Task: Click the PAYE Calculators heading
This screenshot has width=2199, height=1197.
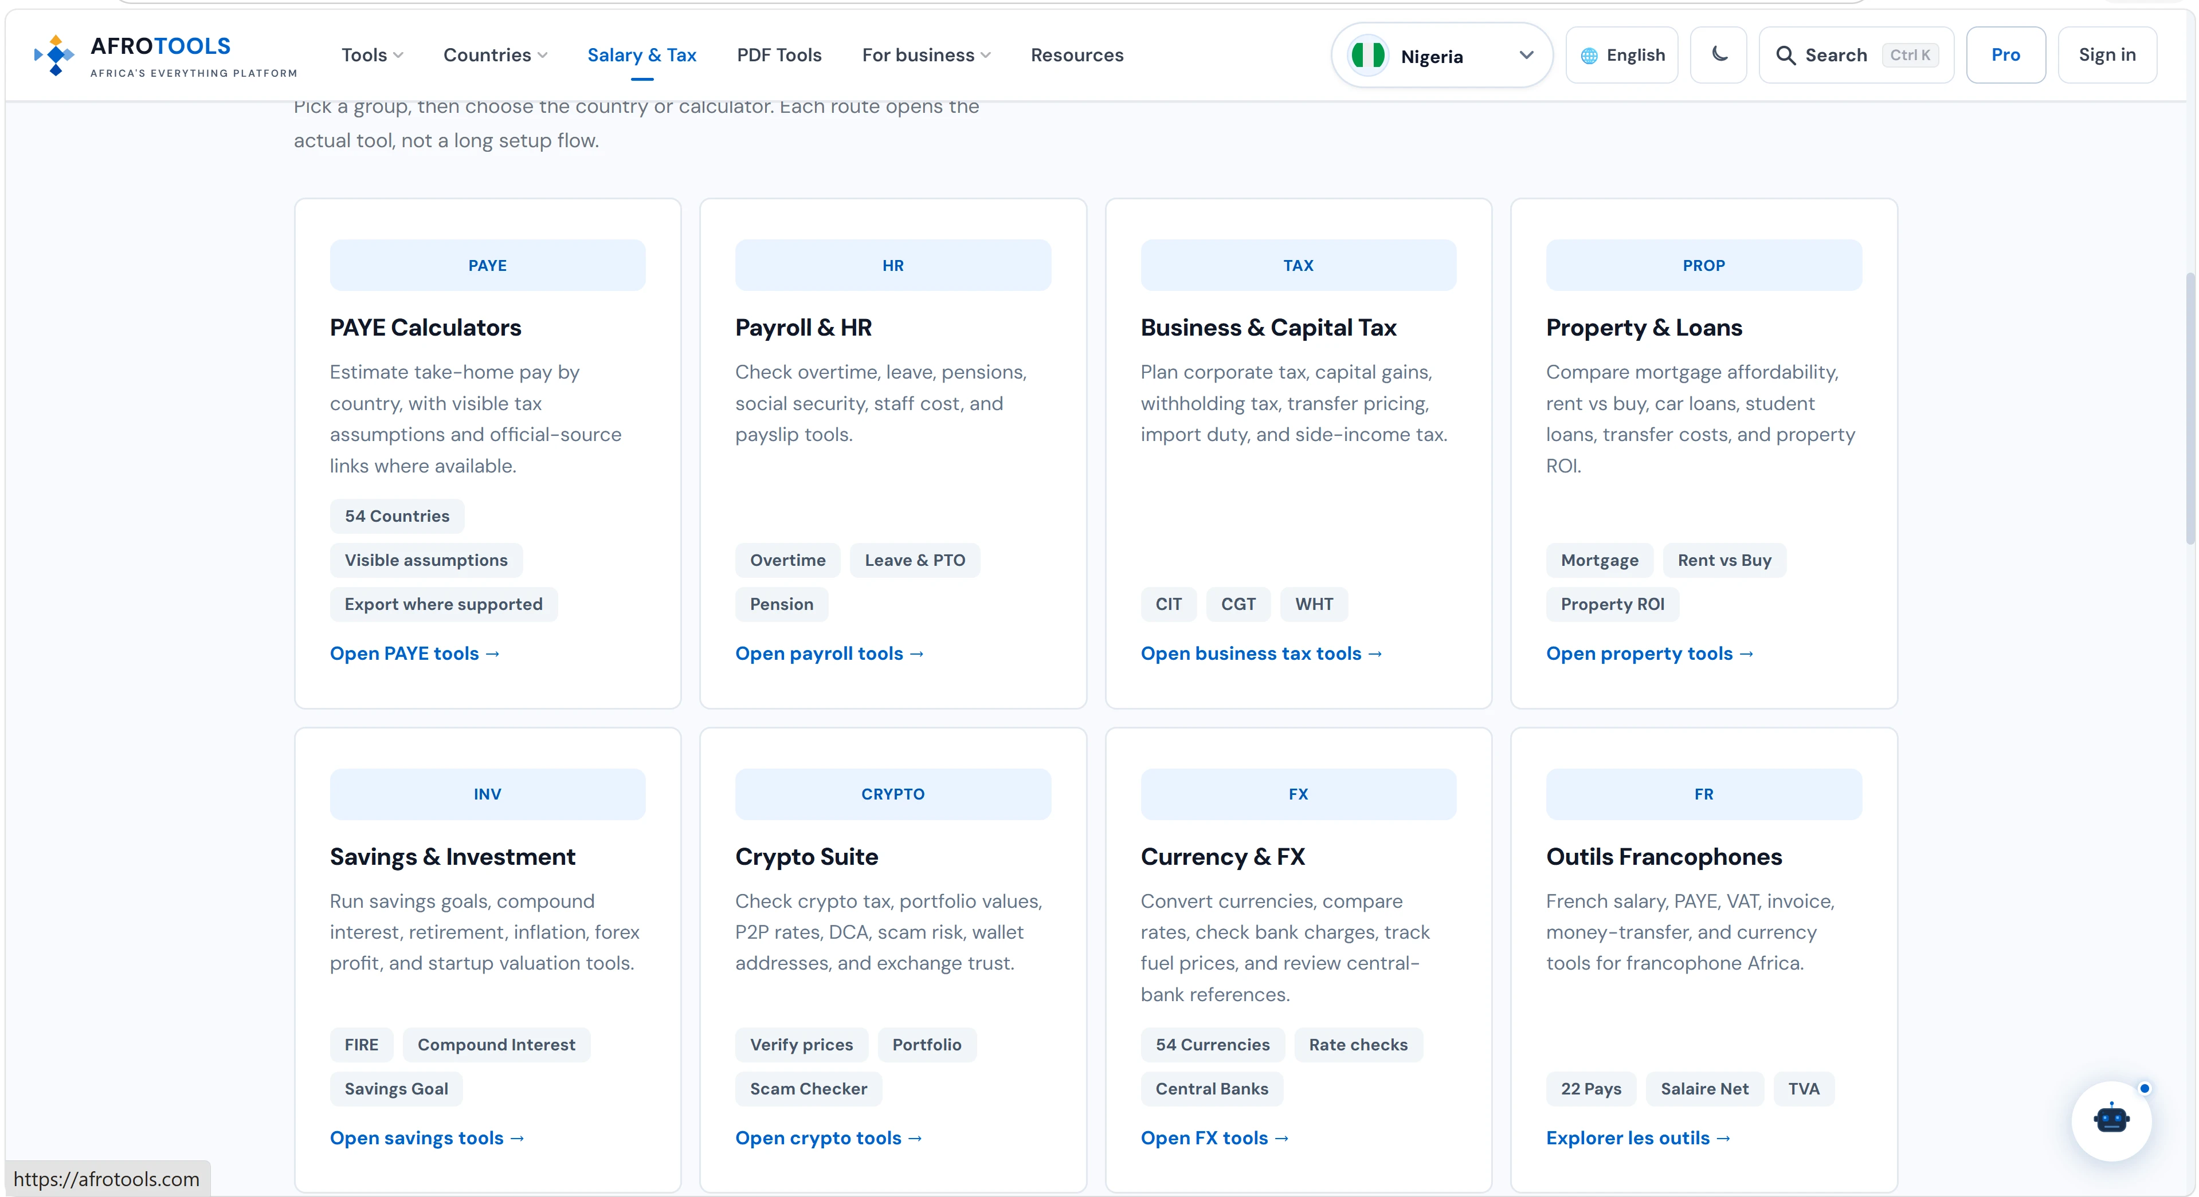Action: tap(425, 328)
